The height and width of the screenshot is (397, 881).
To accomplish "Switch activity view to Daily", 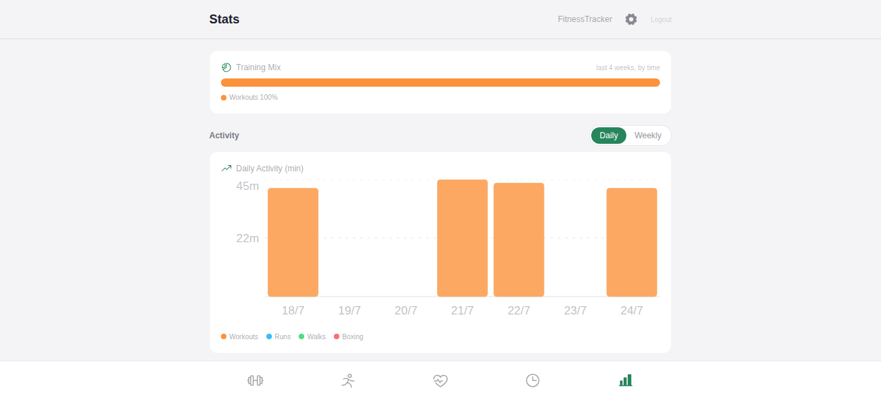I will 608,136.
